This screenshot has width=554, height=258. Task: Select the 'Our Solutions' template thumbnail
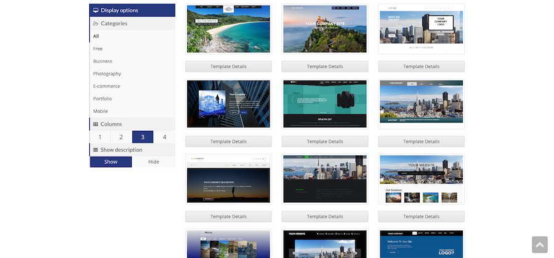tap(421, 179)
